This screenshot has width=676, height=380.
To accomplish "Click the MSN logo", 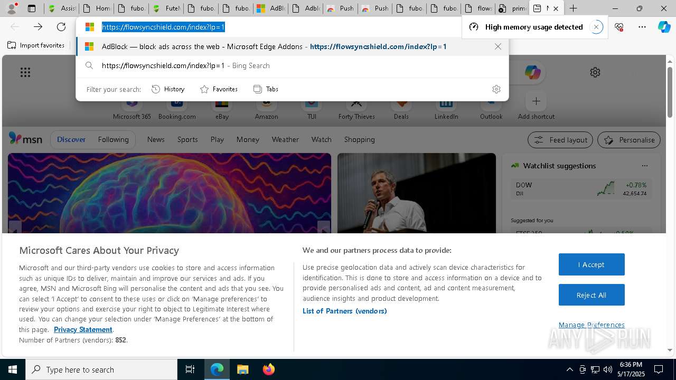I will point(25,139).
